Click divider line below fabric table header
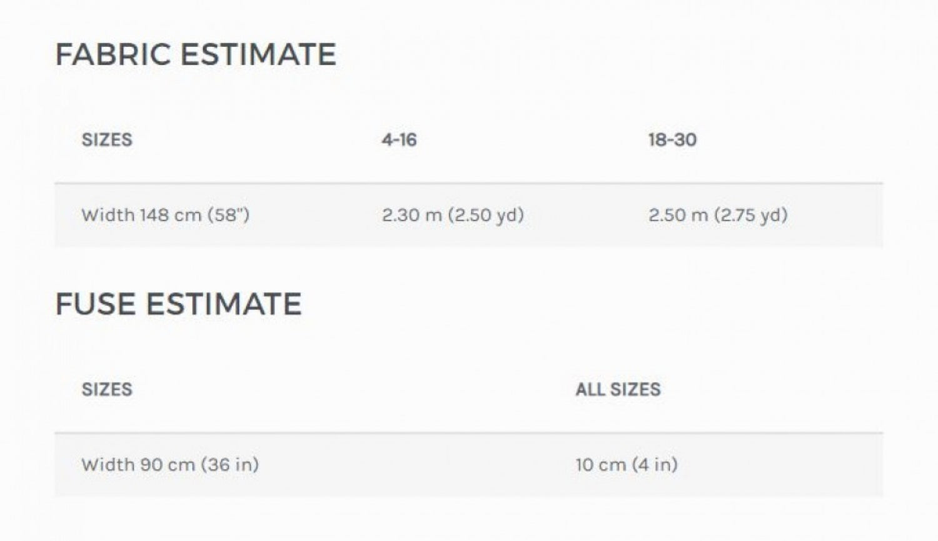The image size is (938, 541). click(469, 183)
